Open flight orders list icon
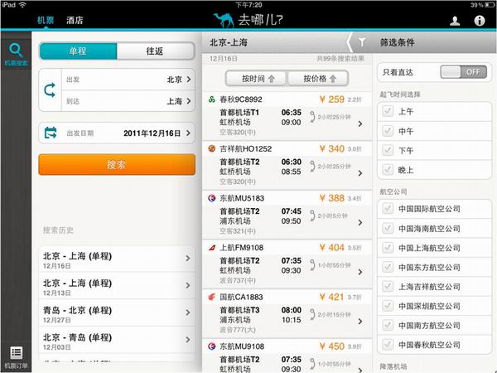Viewport: 497px width, 373px height. 16,353
